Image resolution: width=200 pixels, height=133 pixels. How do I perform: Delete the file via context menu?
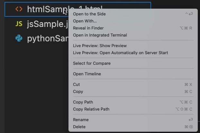click(133, 127)
